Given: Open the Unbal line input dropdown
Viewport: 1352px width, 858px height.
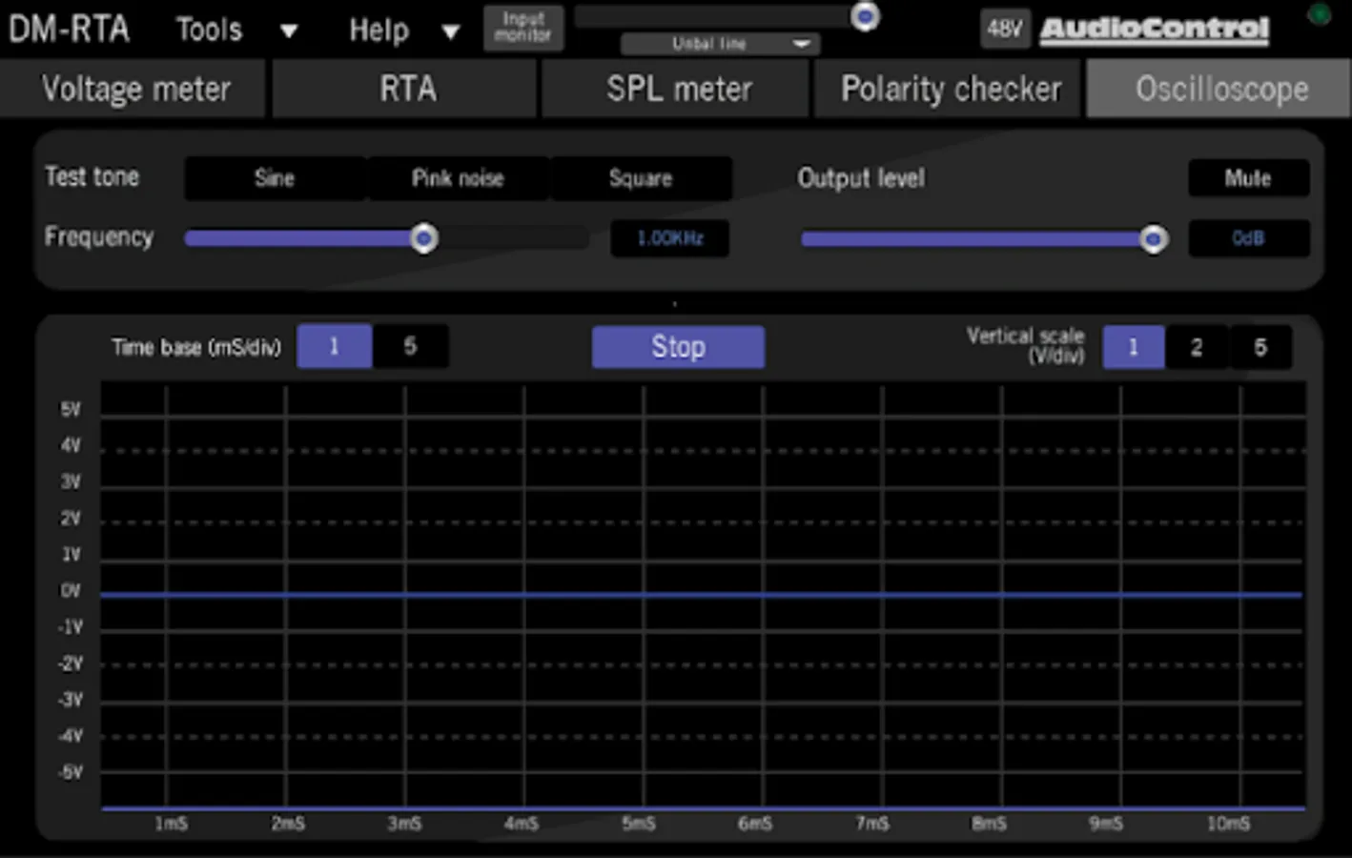Looking at the screenshot, I should 720,44.
